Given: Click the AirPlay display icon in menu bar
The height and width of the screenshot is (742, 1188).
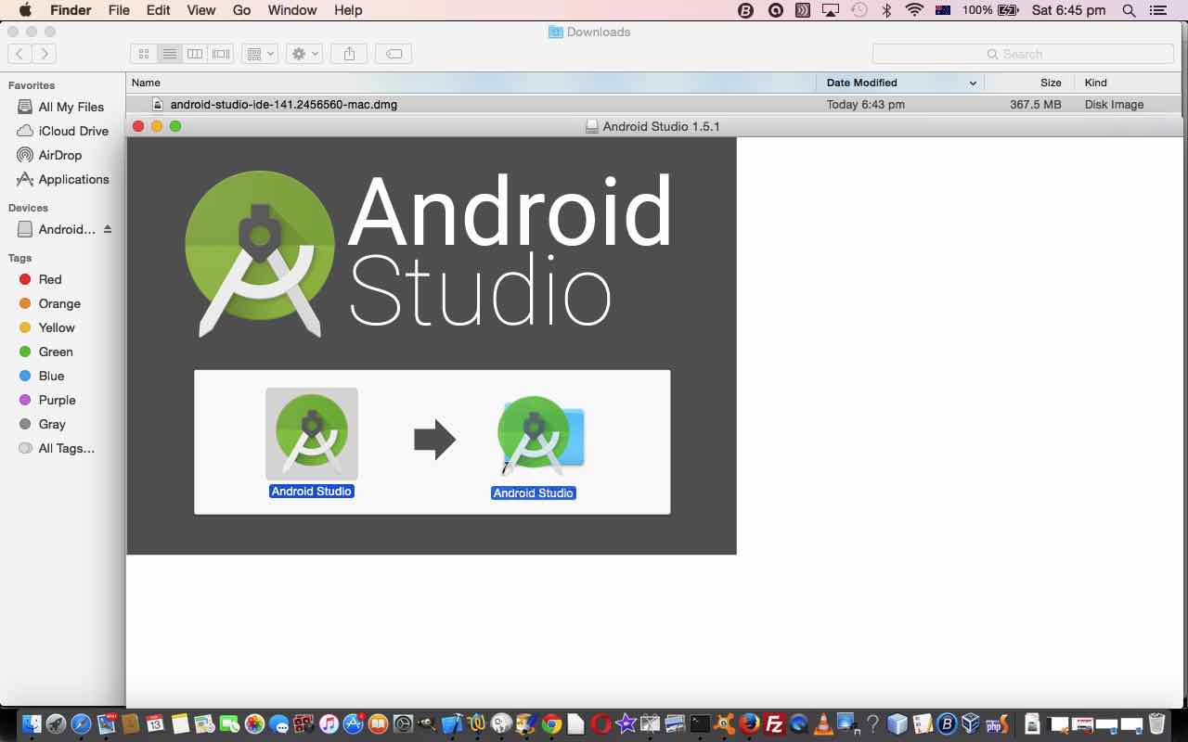Looking at the screenshot, I should pyautogui.click(x=831, y=10).
